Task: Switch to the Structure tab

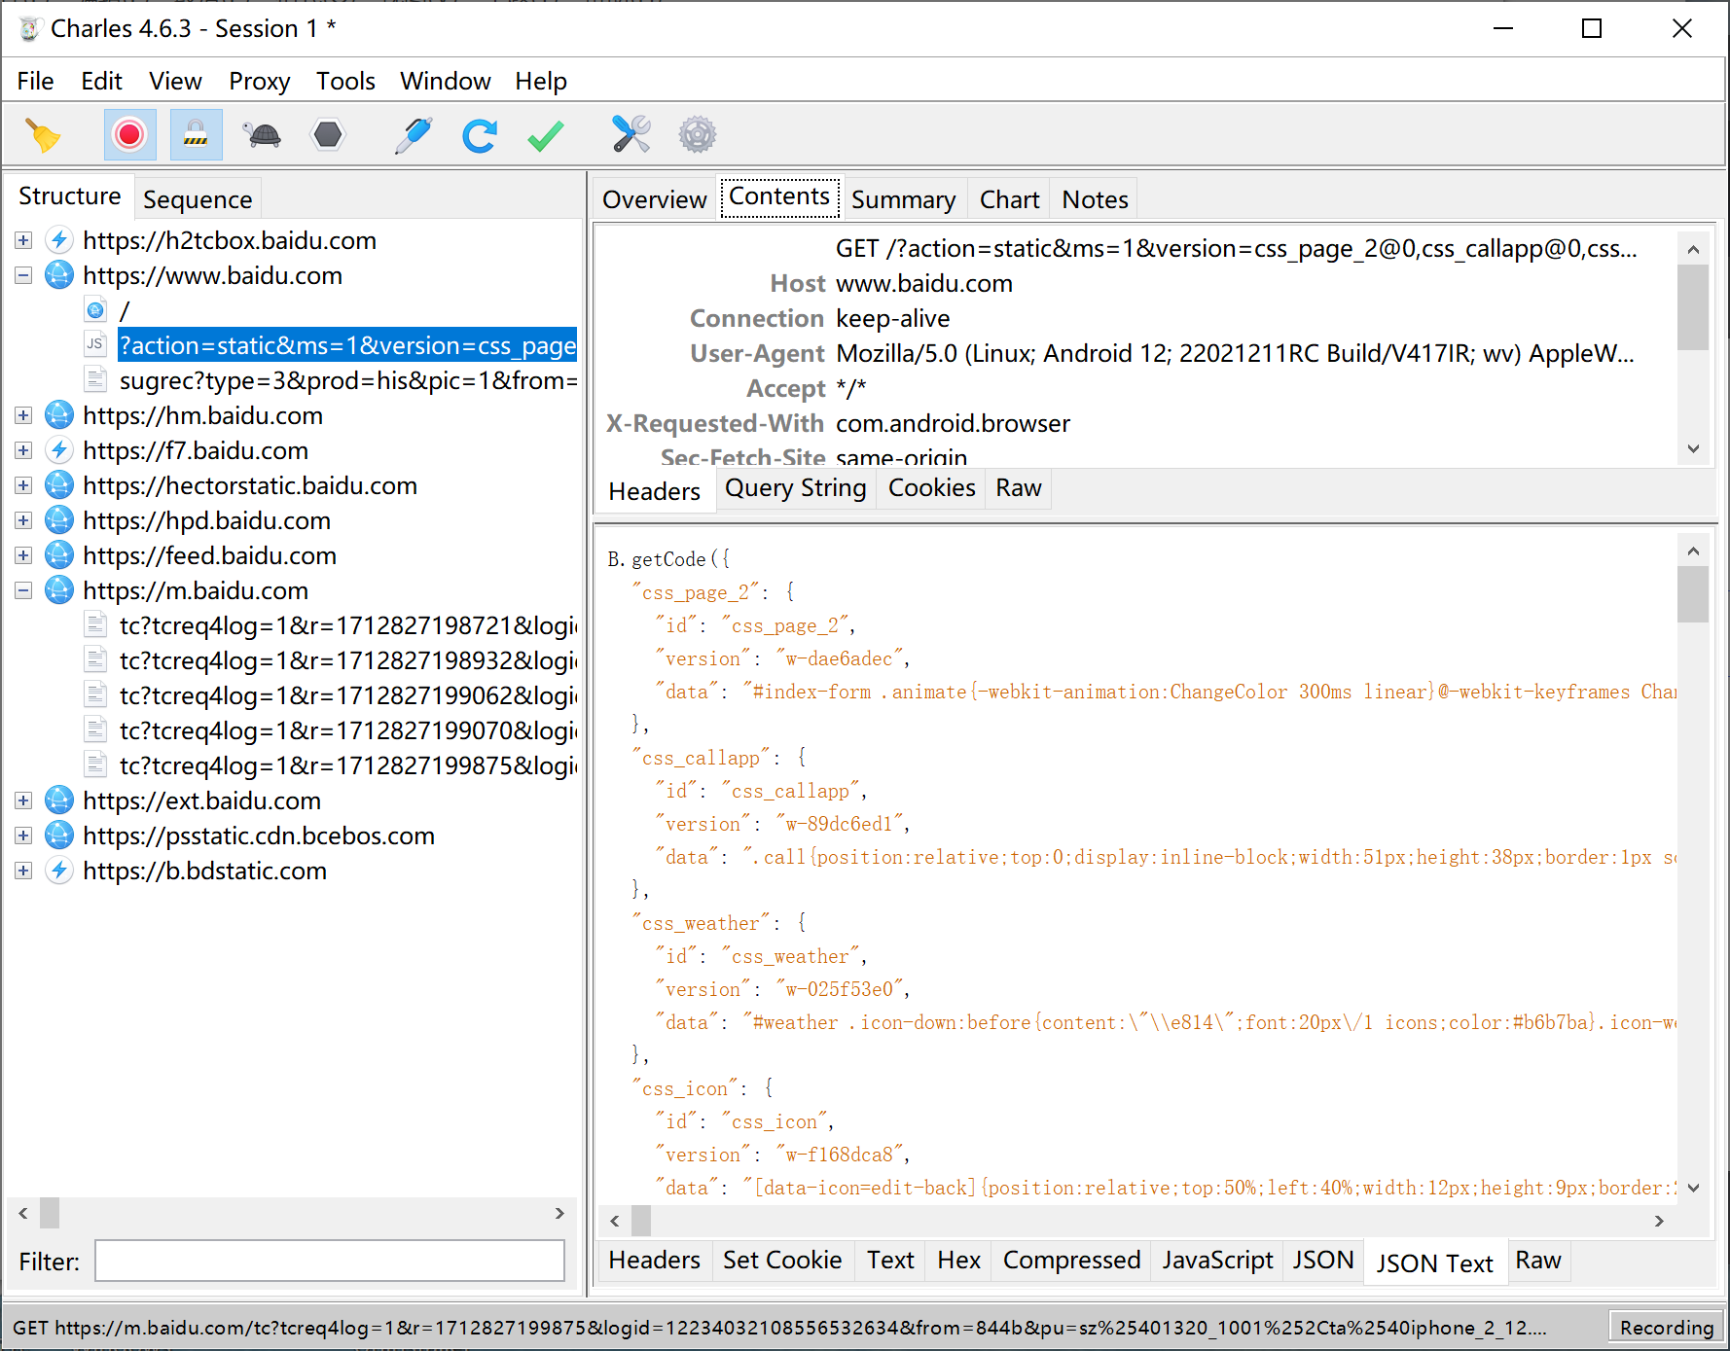Action: [x=70, y=196]
